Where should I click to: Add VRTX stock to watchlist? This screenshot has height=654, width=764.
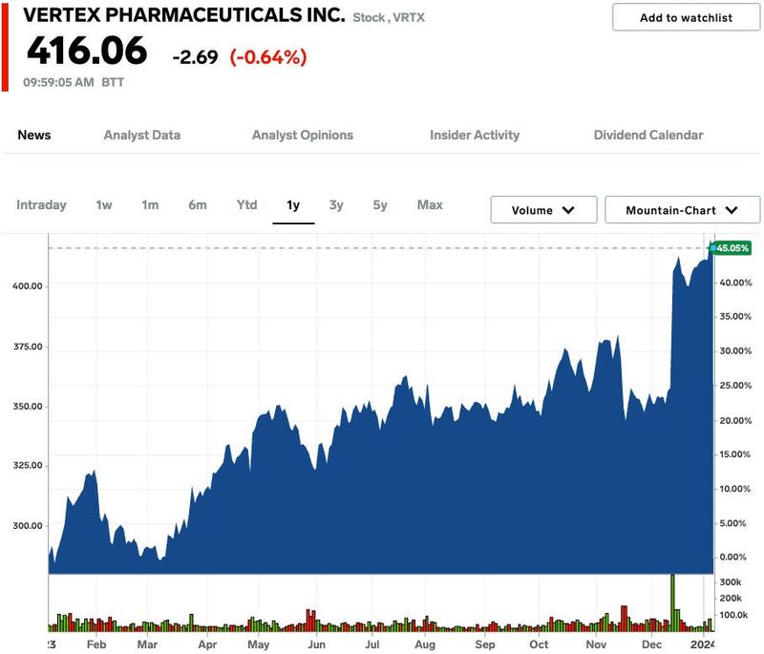pyautogui.click(x=686, y=17)
